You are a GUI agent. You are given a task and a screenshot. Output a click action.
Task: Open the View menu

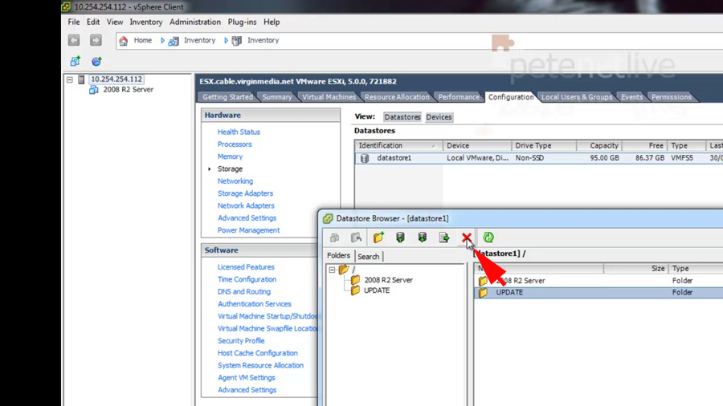pos(115,22)
